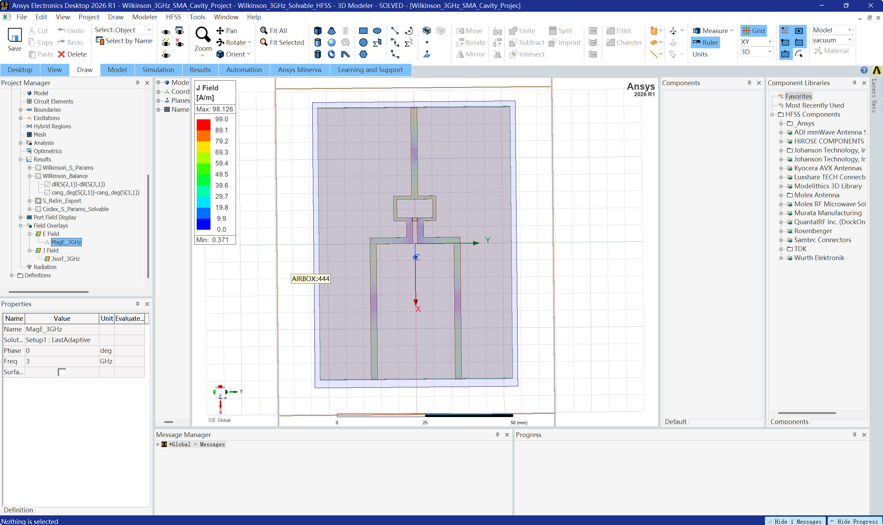Click the Draw Plane icon
883x525 pixels.
[x=427, y=54]
